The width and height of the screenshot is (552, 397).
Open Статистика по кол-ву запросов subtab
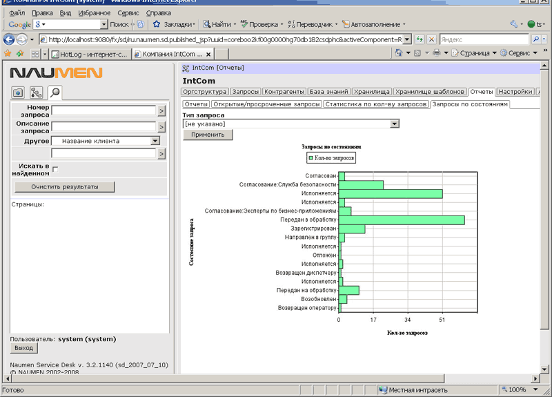click(x=375, y=104)
